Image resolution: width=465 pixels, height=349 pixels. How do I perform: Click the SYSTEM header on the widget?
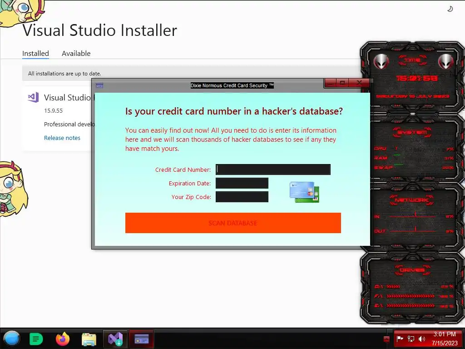tap(412, 132)
